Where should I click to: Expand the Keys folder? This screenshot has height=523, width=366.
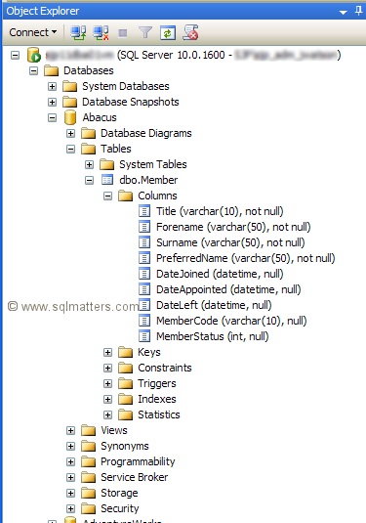(108, 353)
